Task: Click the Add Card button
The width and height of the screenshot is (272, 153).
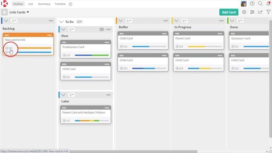Action: point(229,12)
